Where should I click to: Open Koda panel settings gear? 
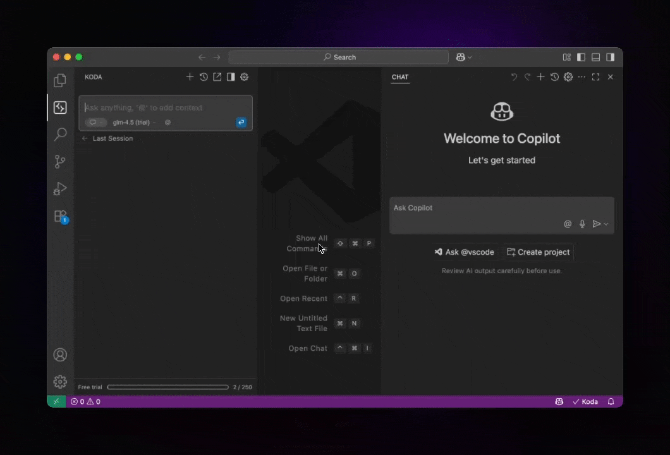pos(244,77)
